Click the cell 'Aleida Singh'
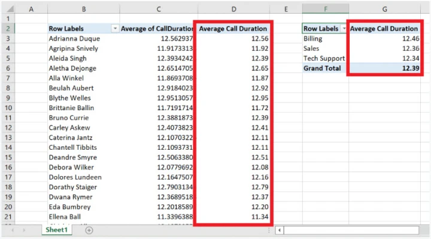The width and height of the screenshot is (431, 239). 84,58
